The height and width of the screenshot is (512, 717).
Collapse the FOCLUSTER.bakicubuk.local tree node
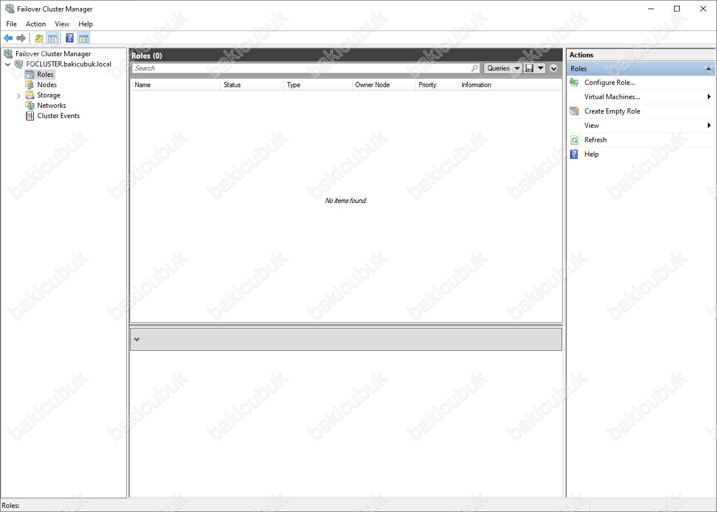coord(7,64)
